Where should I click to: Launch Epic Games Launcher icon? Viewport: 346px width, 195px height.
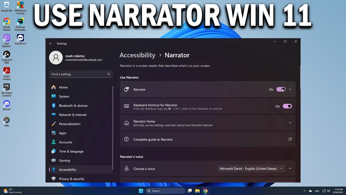pyautogui.click(x=6, y=90)
